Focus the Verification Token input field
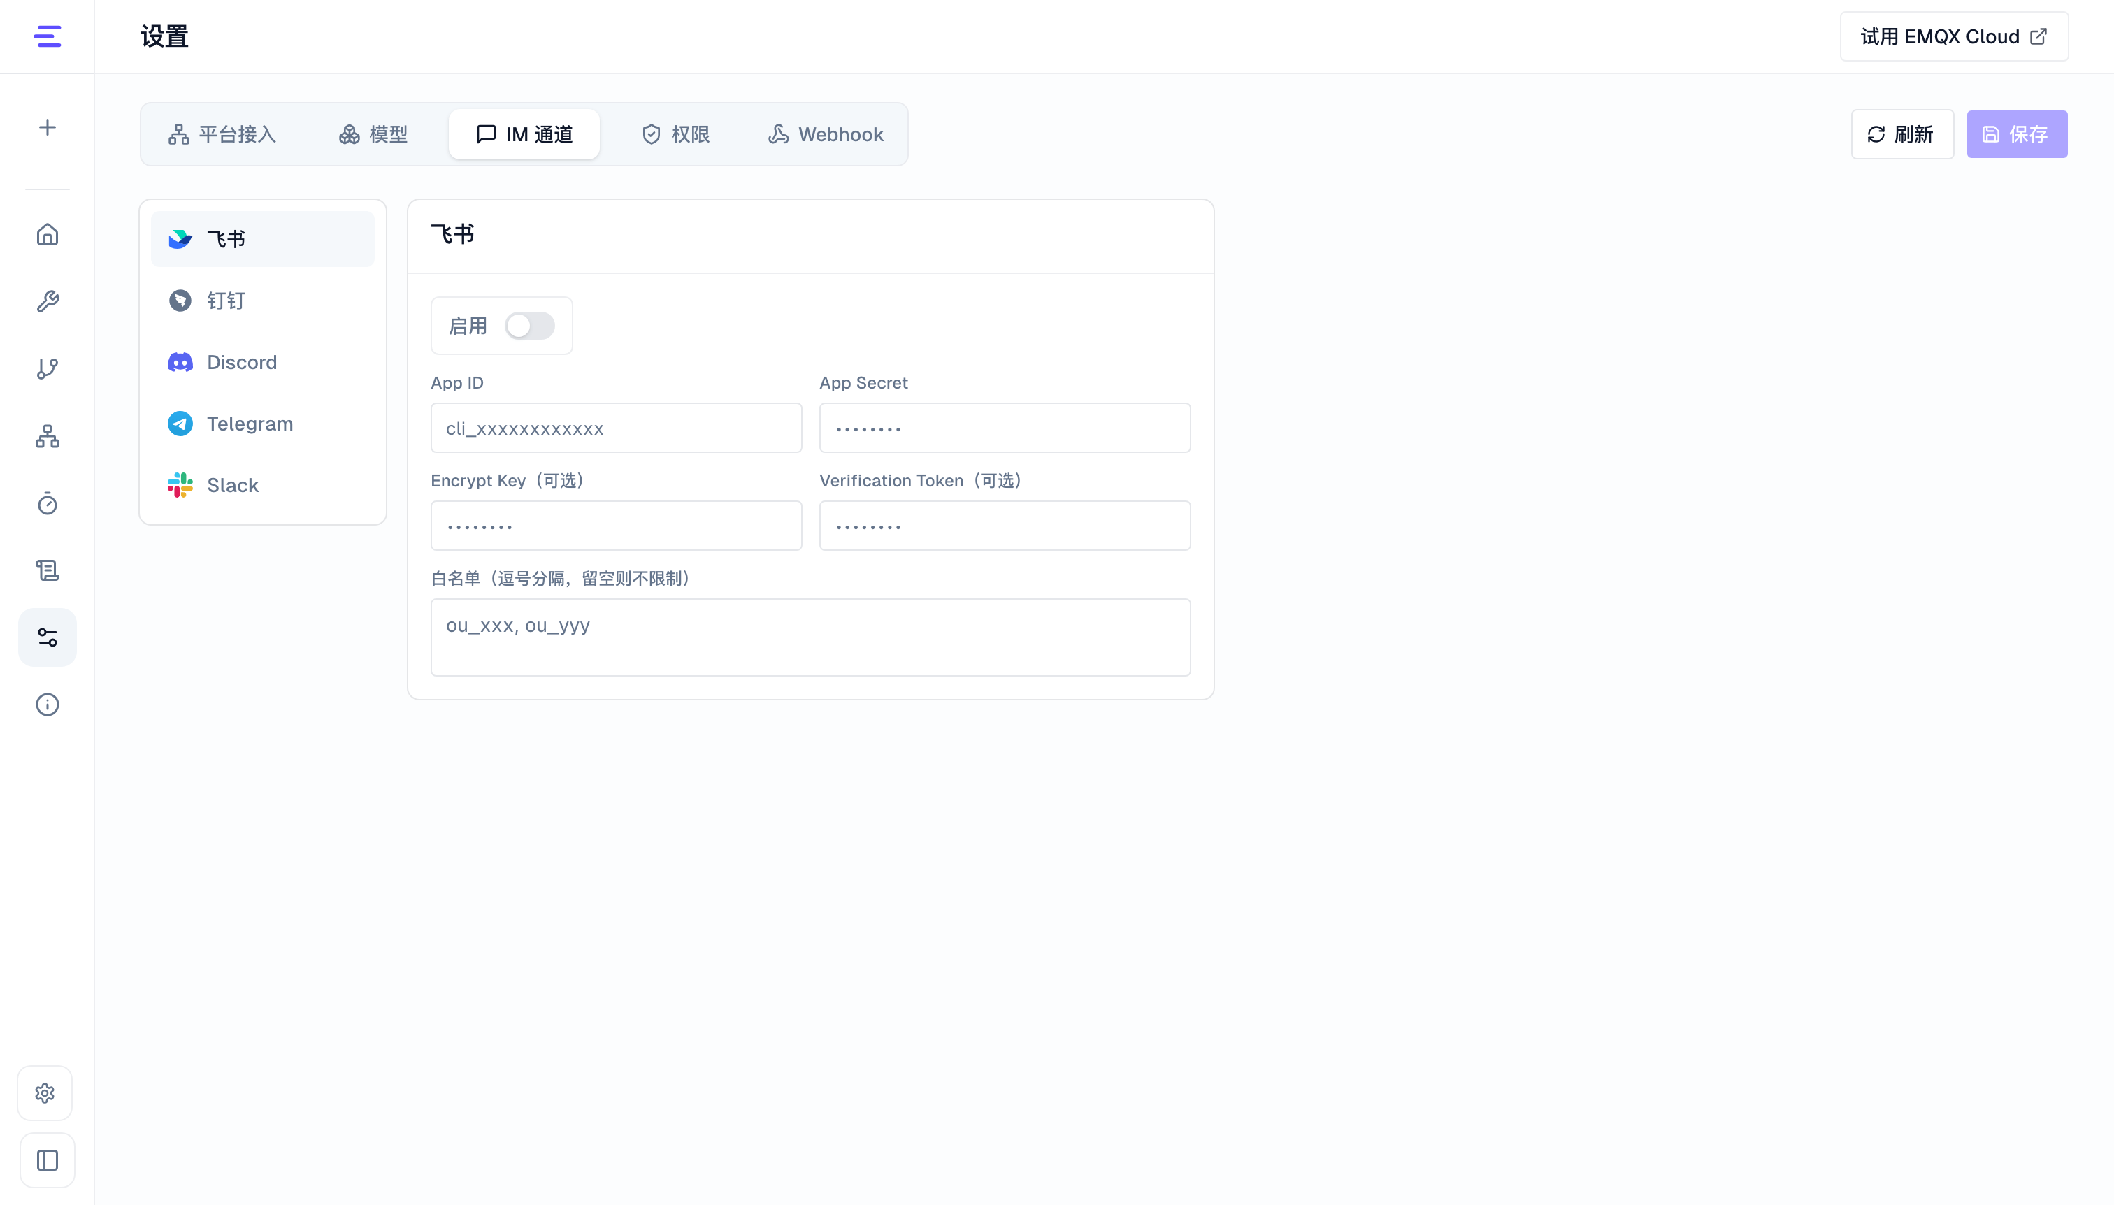2114x1205 pixels. (1005, 526)
